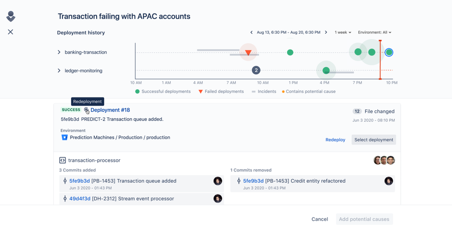452x232 pixels.
Task: Expand the banking-transaction row
Action: pos(59,52)
